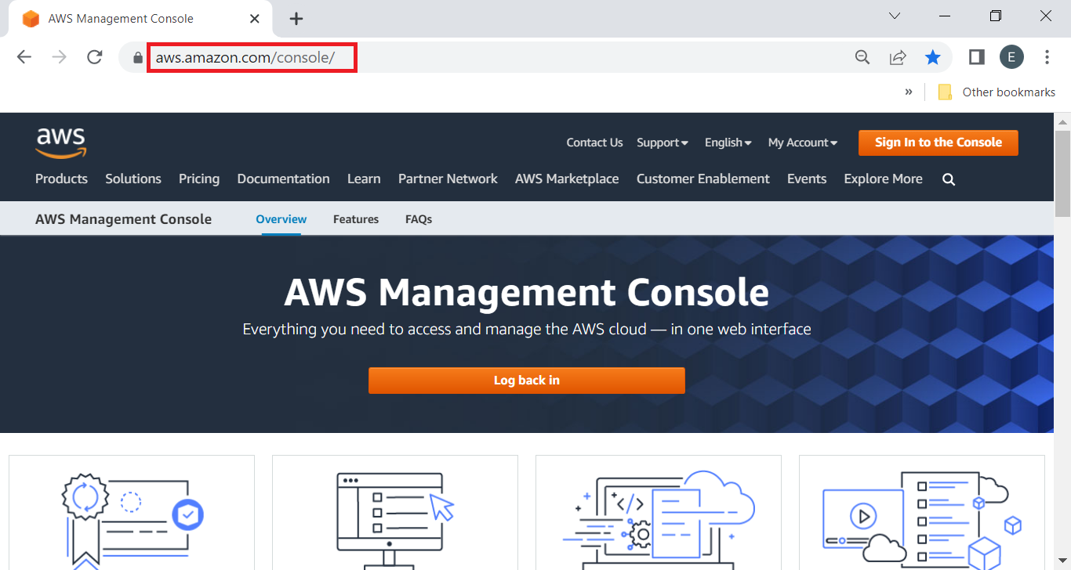The width and height of the screenshot is (1071, 570).
Task: Switch to the Features tab
Action: pos(356,219)
